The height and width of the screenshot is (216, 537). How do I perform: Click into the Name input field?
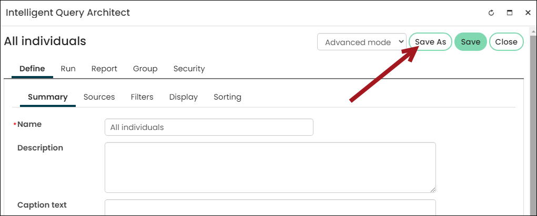(x=209, y=127)
